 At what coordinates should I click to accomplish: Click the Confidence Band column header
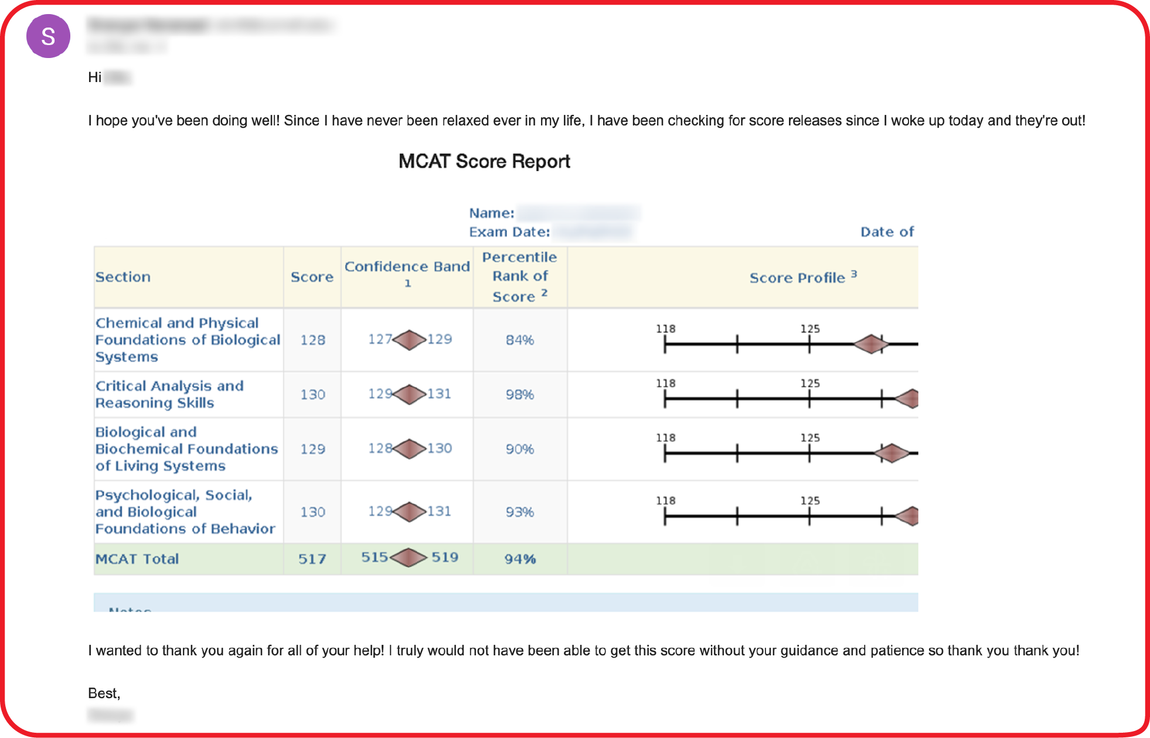407,267
